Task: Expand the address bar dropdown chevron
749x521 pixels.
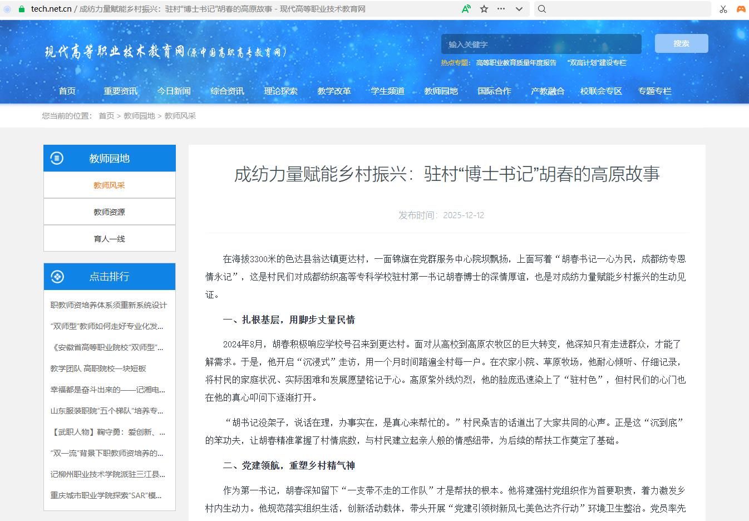Action: pyautogui.click(x=519, y=9)
